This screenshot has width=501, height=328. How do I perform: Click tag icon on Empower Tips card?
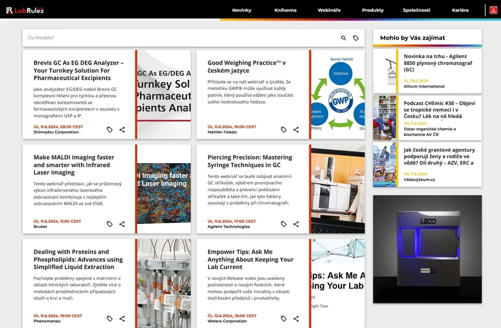click(x=283, y=319)
